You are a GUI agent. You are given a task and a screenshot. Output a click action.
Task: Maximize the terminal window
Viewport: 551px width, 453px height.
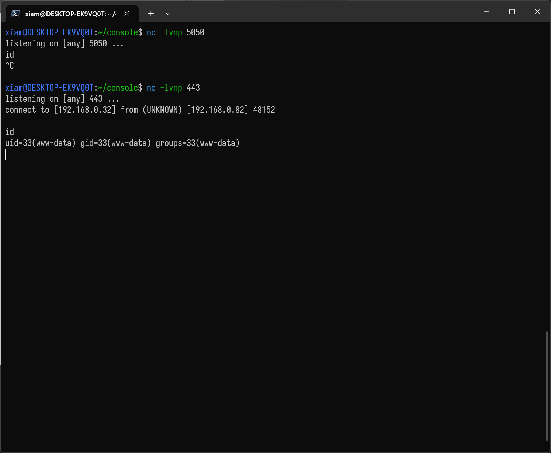click(x=512, y=12)
